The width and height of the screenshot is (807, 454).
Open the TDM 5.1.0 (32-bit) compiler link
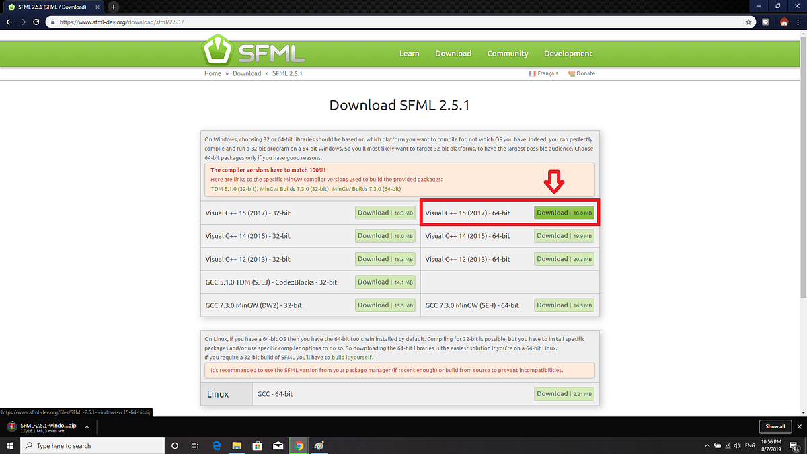(x=233, y=189)
